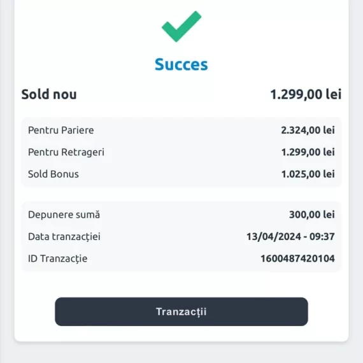Select the Succes heading text
363x363 pixels.
(x=181, y=64)
